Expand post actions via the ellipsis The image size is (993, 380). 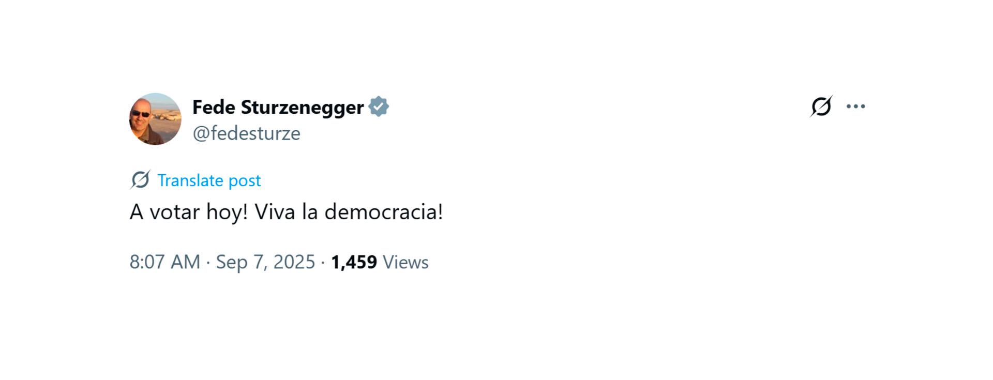[x=857, y=105]
